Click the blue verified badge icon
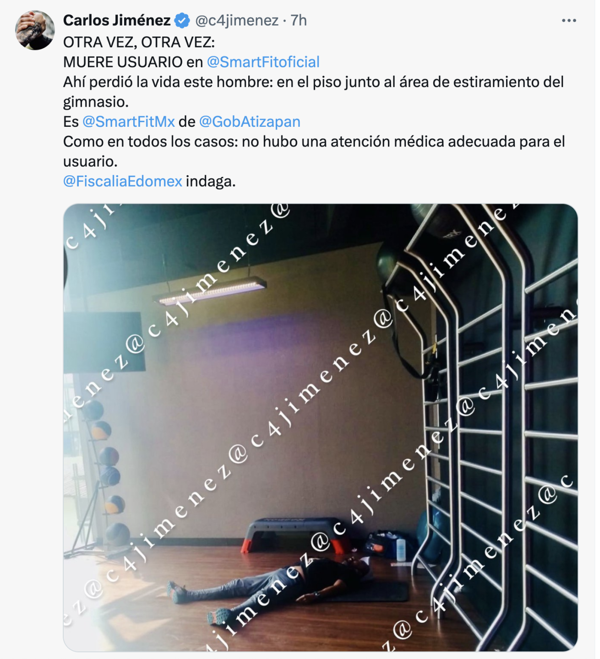600x659 pixels. [x=182, y=21]
